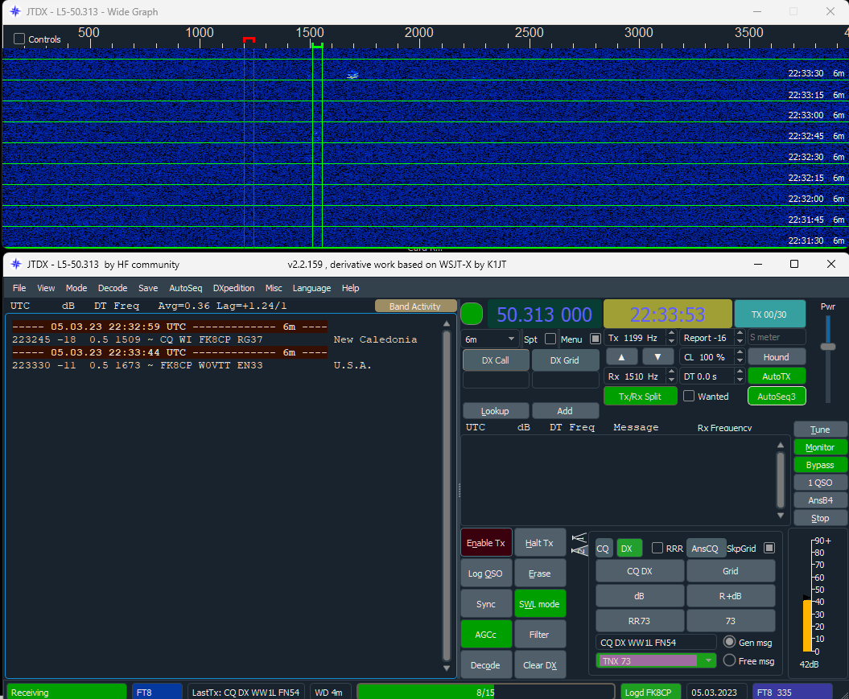849x699 pixels.
Task: Click the Lookup button
Action: 496,411
